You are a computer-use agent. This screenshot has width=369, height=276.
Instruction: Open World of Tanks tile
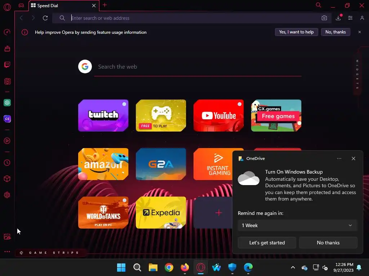point(103,213)
